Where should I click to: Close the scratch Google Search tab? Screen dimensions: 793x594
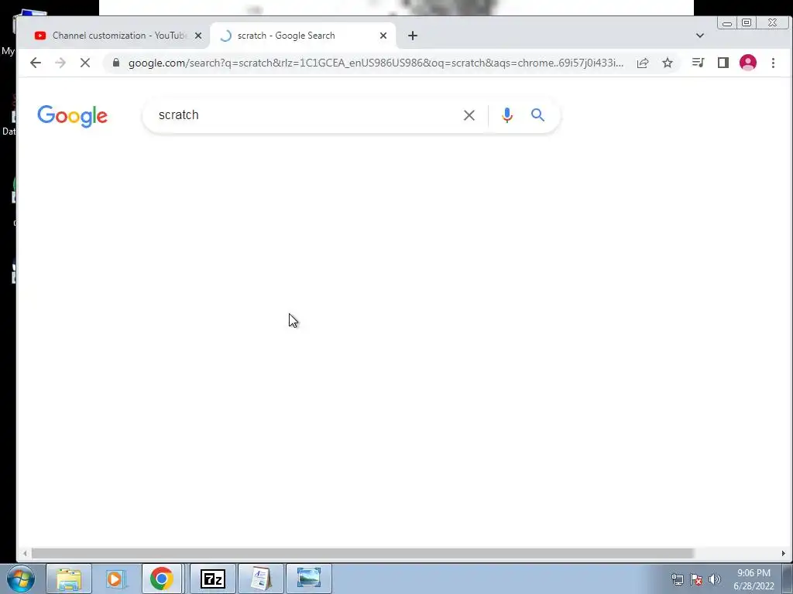tap(383, 36)
